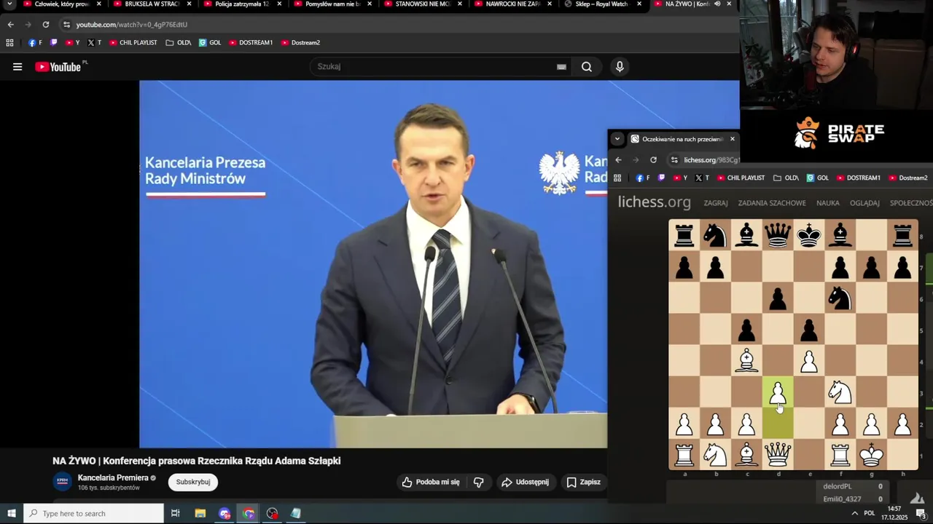Reload the lichess page
933x524 pixels.
[x=653, y=160]
